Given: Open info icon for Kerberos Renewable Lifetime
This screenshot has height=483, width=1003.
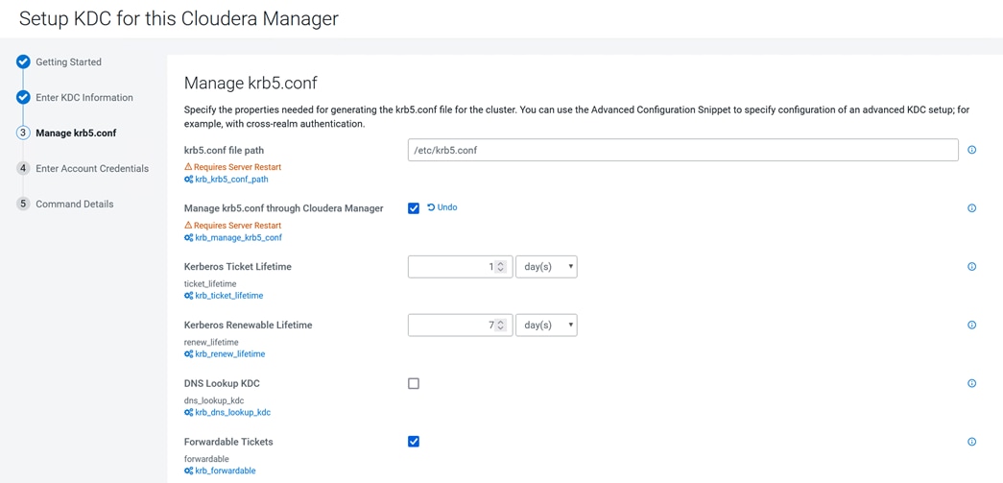Looking at the screenshot, I should pyautogui.click(x=971, y=325).
